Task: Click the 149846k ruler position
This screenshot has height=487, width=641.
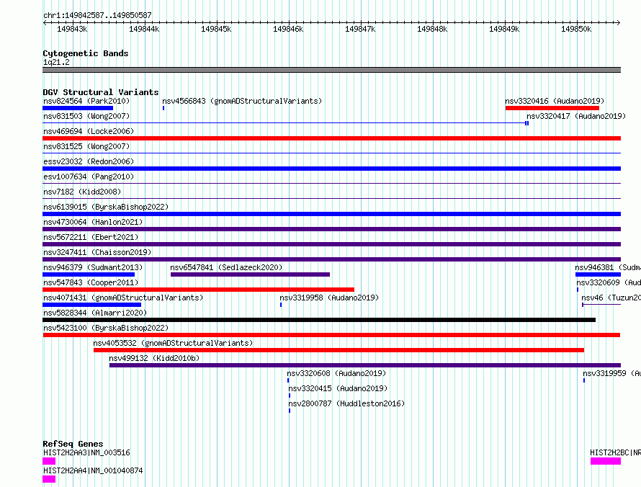Action: [288, 29]
